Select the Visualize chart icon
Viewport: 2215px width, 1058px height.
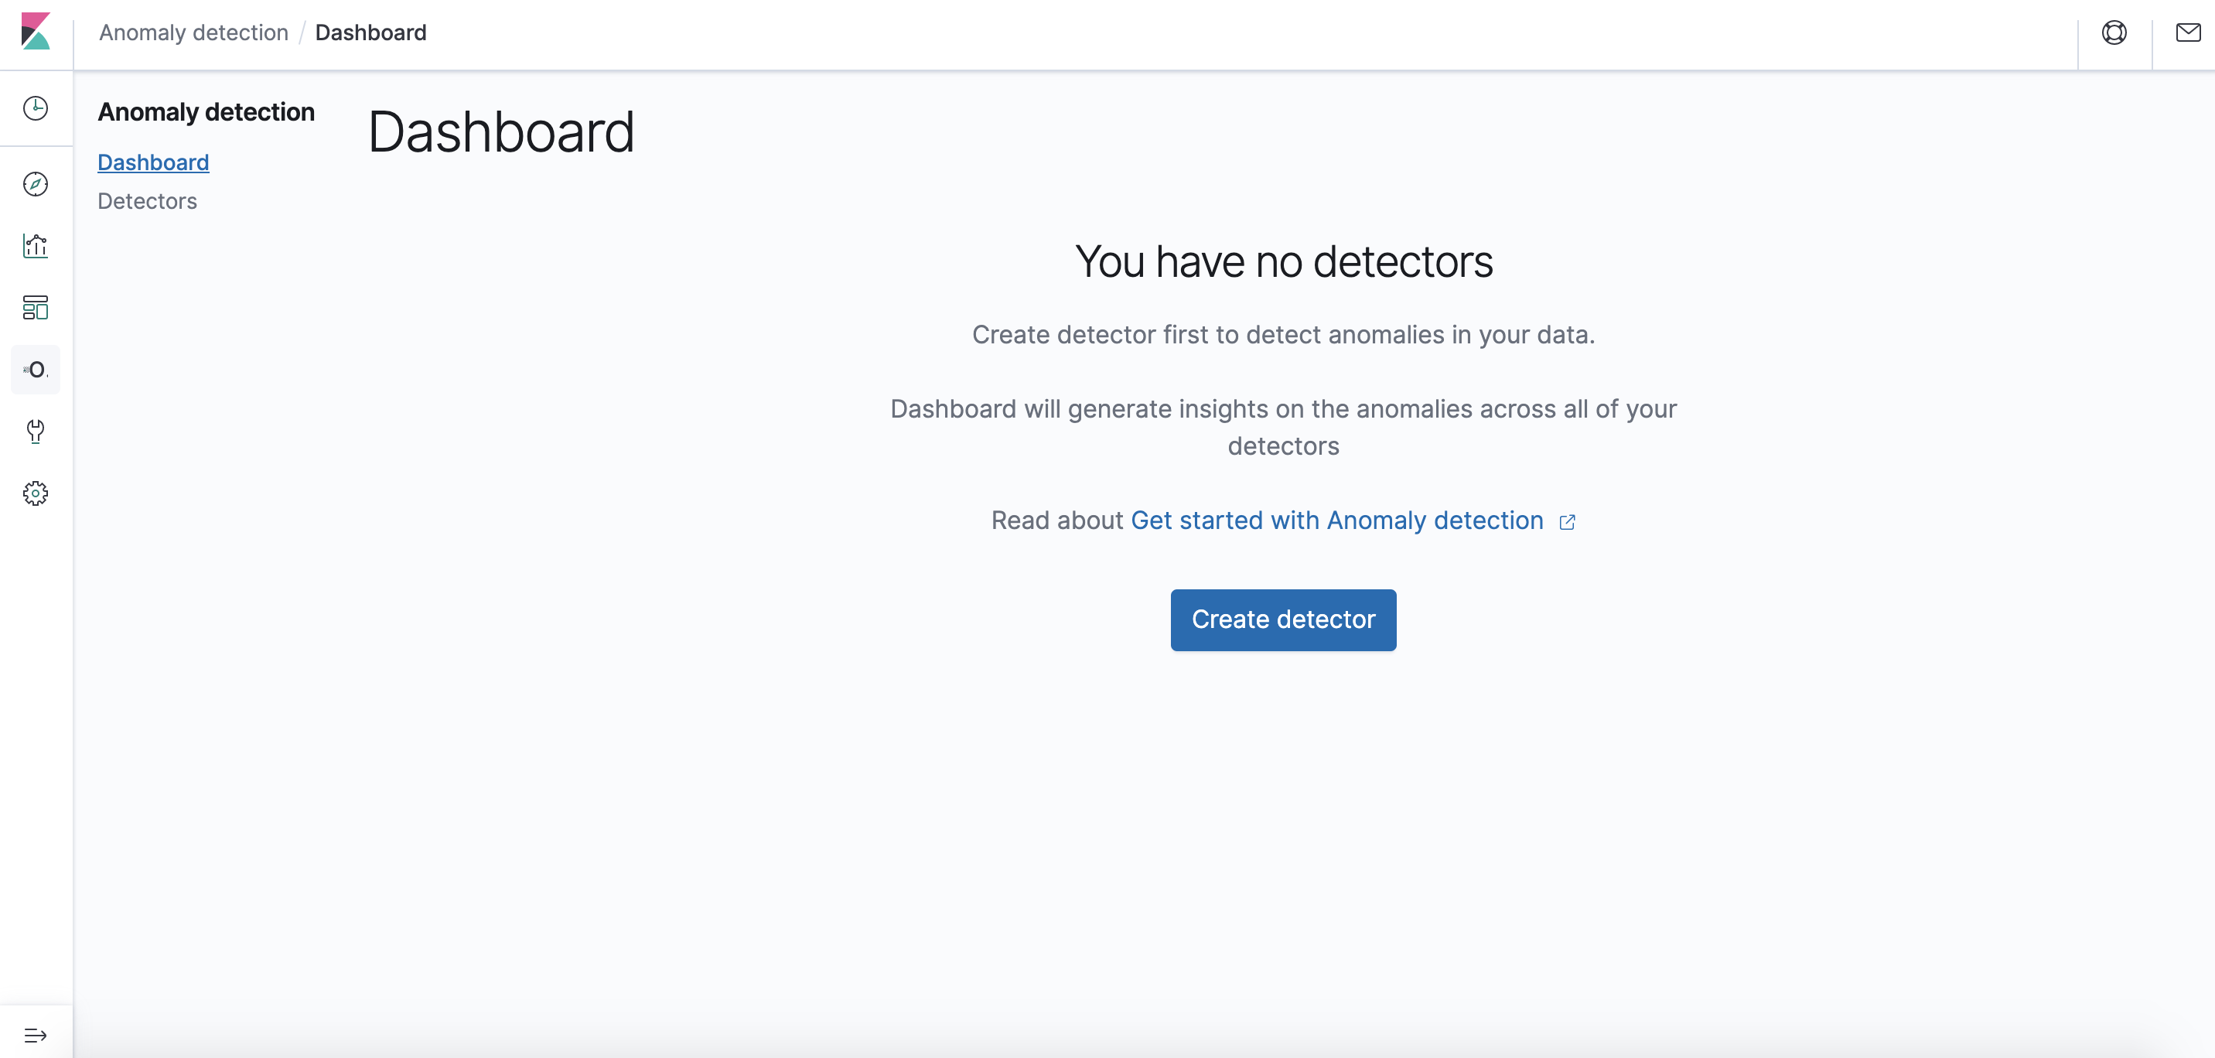[36, 245]
